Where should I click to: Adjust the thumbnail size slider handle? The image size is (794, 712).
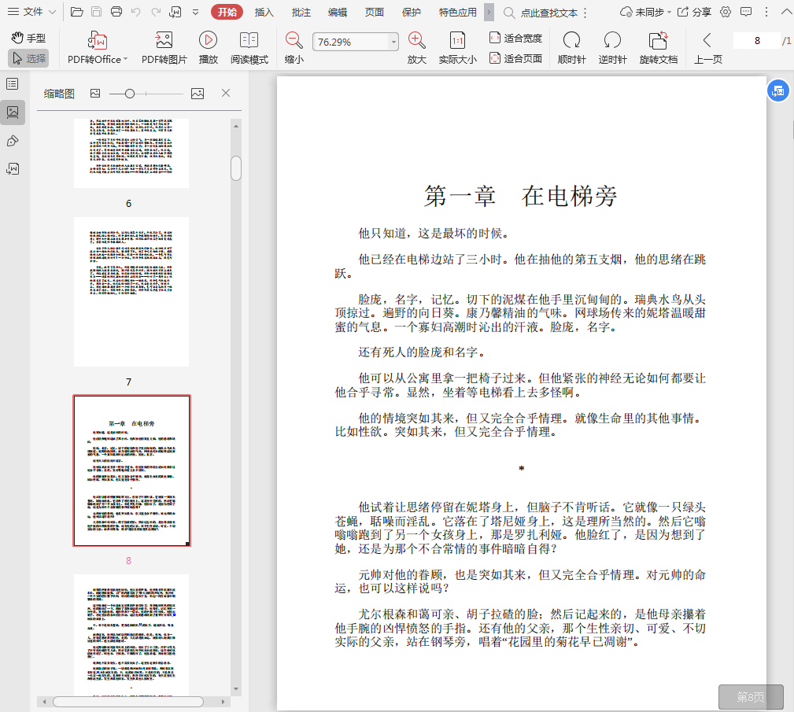click(x=130, y=94)
